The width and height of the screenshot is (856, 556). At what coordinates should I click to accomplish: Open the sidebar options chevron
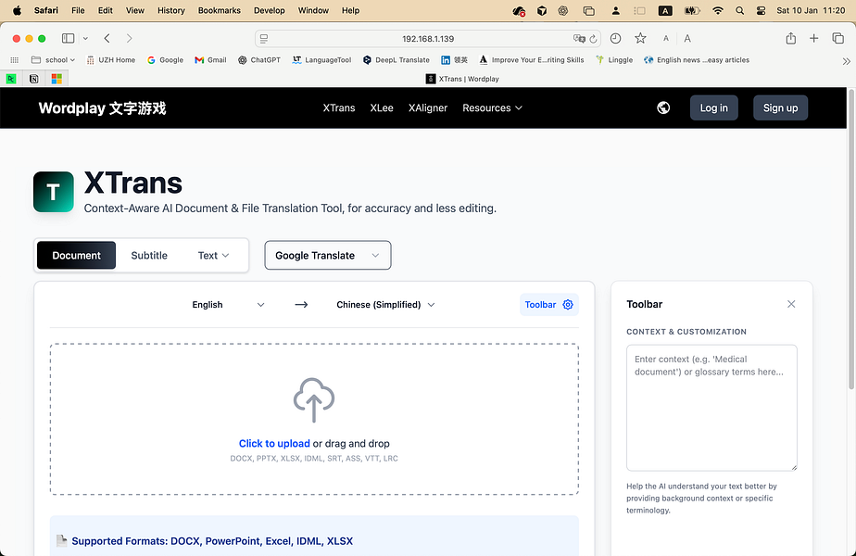tap(85, 38)
